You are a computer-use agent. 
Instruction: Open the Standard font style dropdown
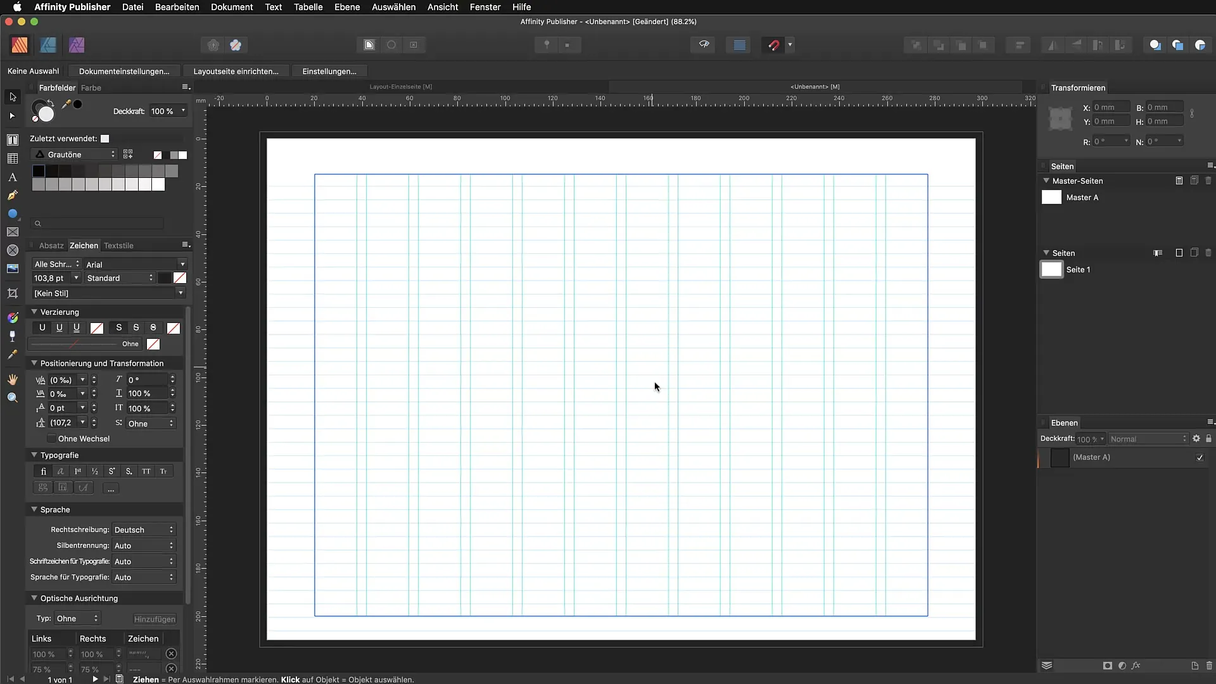click(120, 278)
